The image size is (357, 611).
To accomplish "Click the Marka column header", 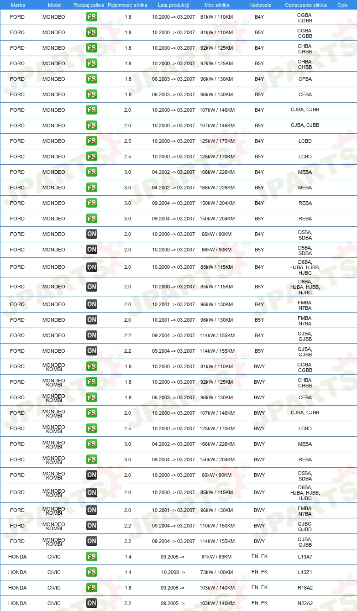I will (x=18, y=5).
